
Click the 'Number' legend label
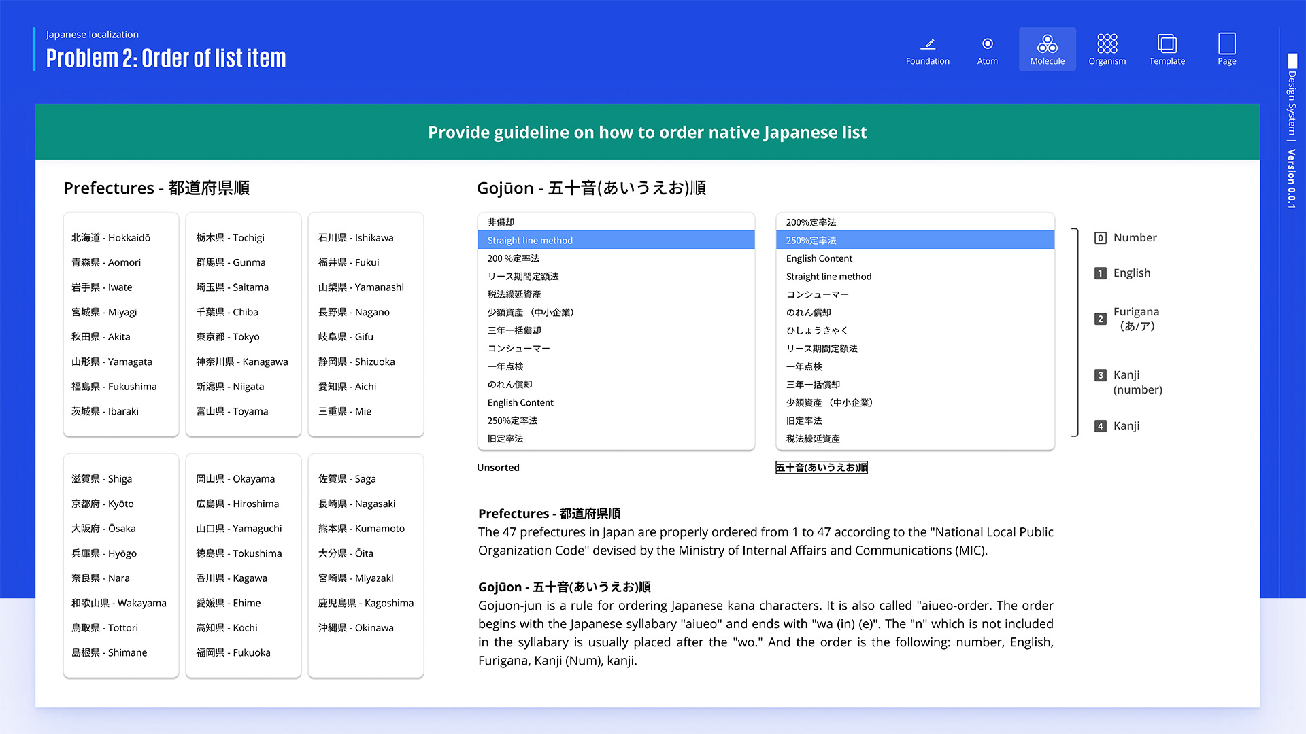[1135, 238]
